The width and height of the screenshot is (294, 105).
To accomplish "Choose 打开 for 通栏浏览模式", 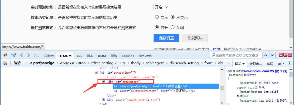I will [157, 27].
